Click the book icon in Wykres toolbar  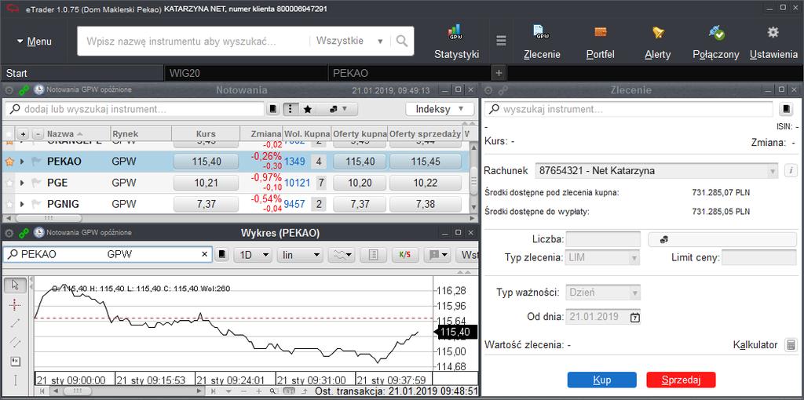(221, 255)
